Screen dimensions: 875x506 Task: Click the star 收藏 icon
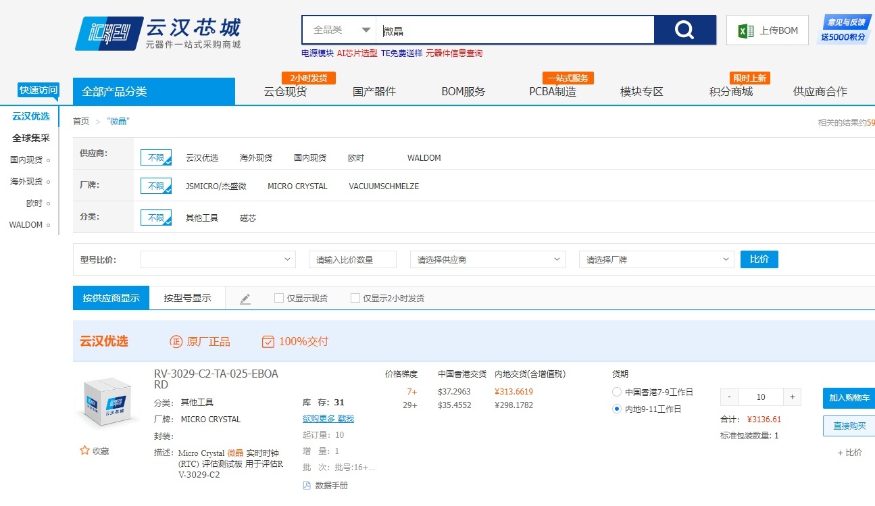[x=85, y=450]
